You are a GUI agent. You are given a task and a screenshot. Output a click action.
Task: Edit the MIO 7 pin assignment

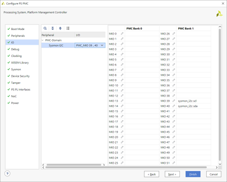pos(122,70)
